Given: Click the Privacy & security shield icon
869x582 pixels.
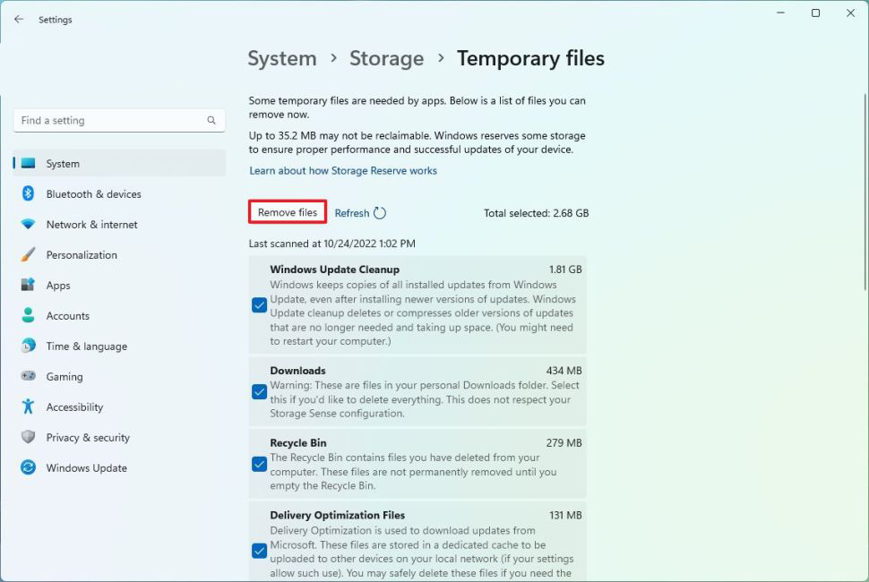Looking at the screenshot, I should (x=28, y=438).
